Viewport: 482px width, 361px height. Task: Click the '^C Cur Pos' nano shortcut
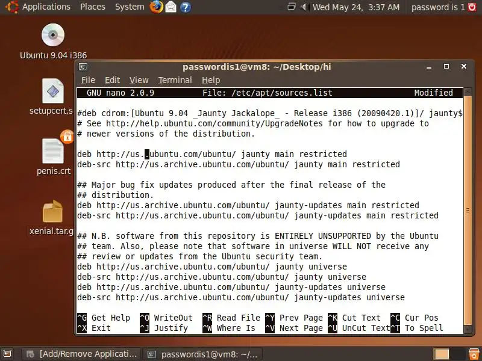click(x=415, y=318)
